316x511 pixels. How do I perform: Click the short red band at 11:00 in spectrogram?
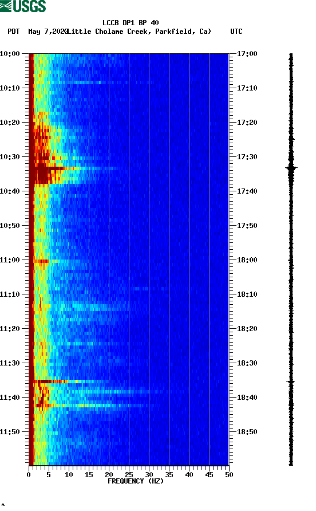(x=41, y=261)
